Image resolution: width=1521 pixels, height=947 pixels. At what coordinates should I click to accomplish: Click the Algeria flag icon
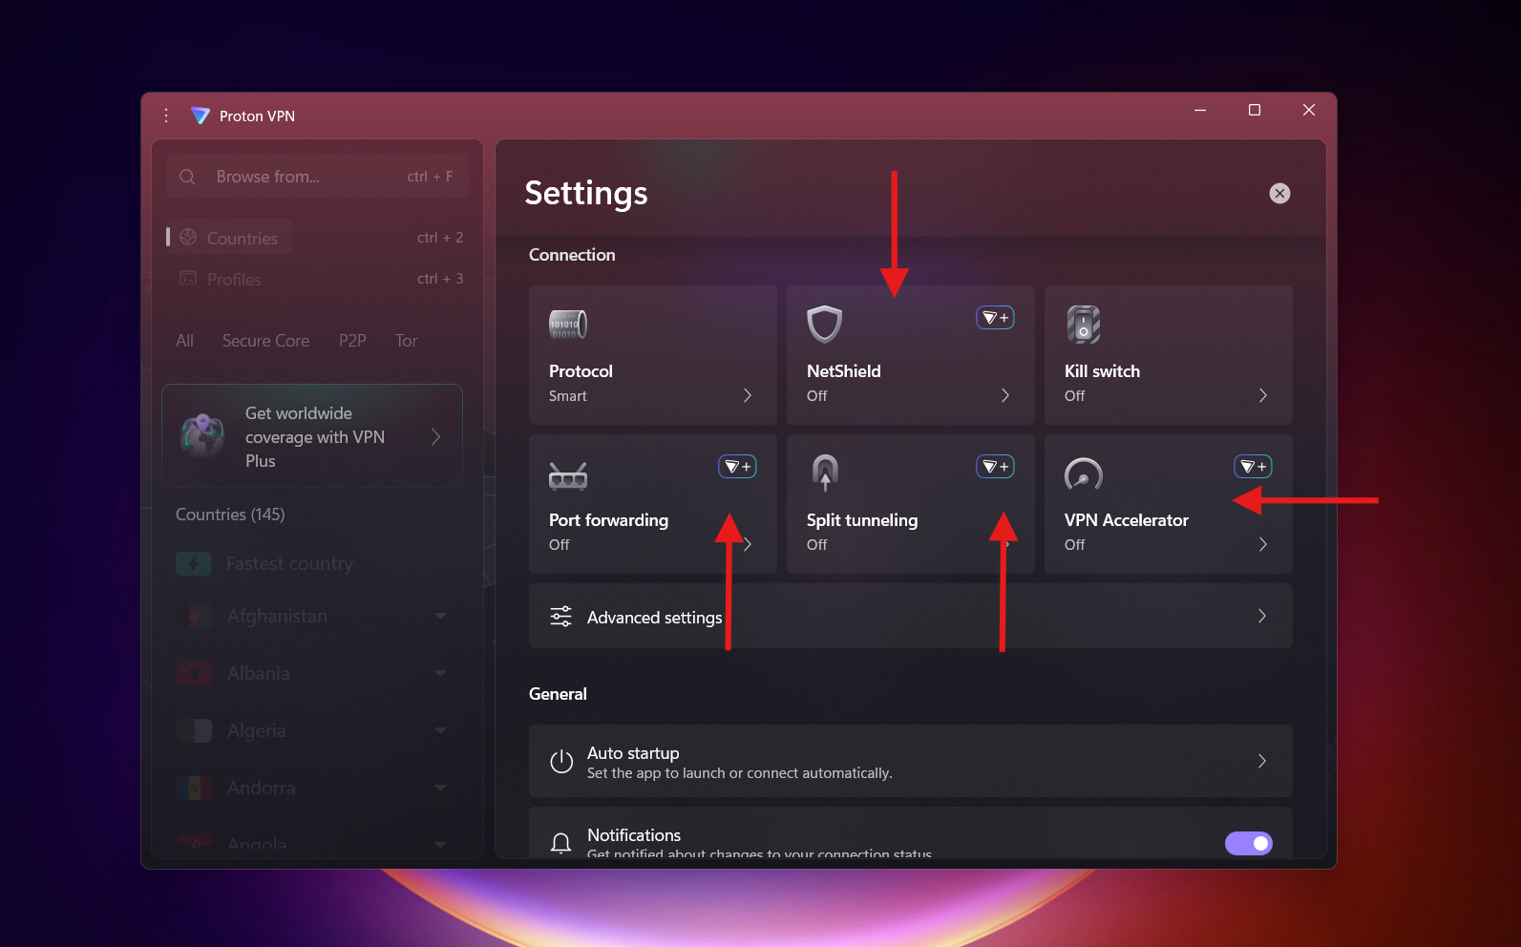(x=195, y=730)
